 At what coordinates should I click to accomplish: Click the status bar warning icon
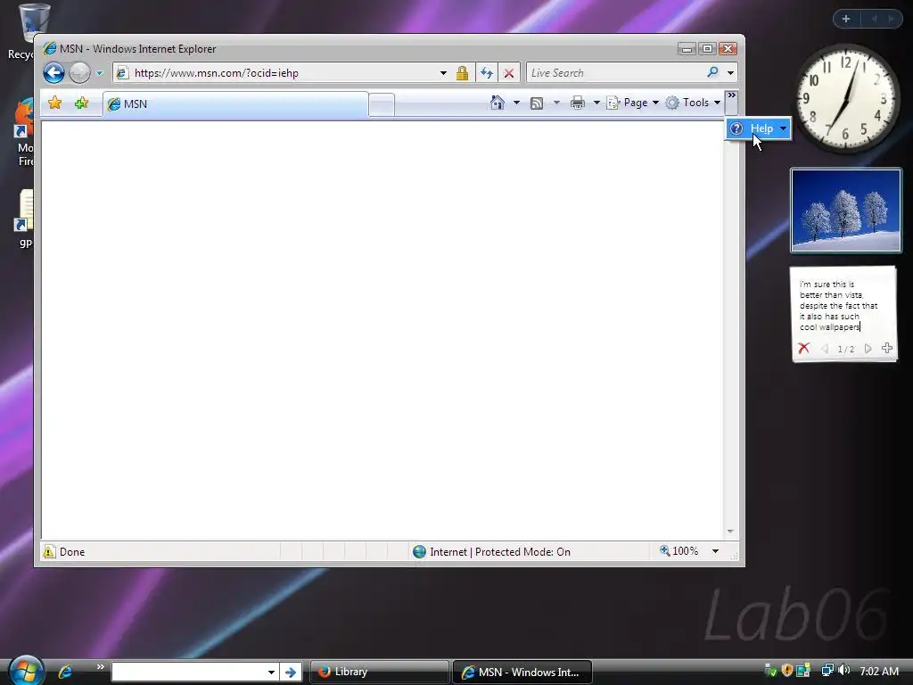point(50,551)
